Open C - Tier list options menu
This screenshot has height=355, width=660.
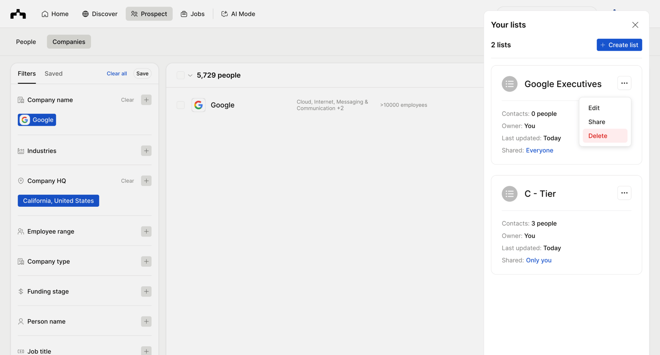pyautogui.click(x=624, y=193)
